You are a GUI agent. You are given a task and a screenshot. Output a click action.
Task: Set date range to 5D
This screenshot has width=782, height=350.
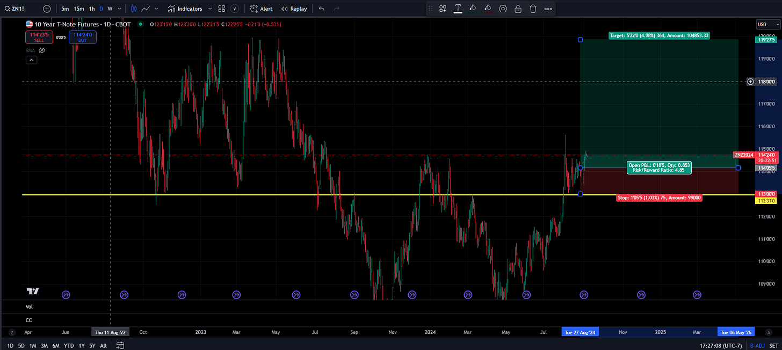pos(21,345)
